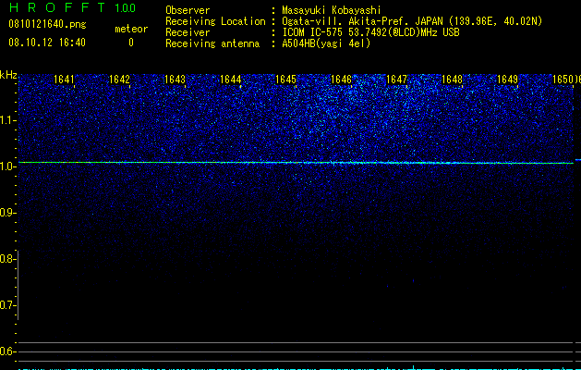
Task: Click the meteor count value 0
Action: click(x=131, y=43)
